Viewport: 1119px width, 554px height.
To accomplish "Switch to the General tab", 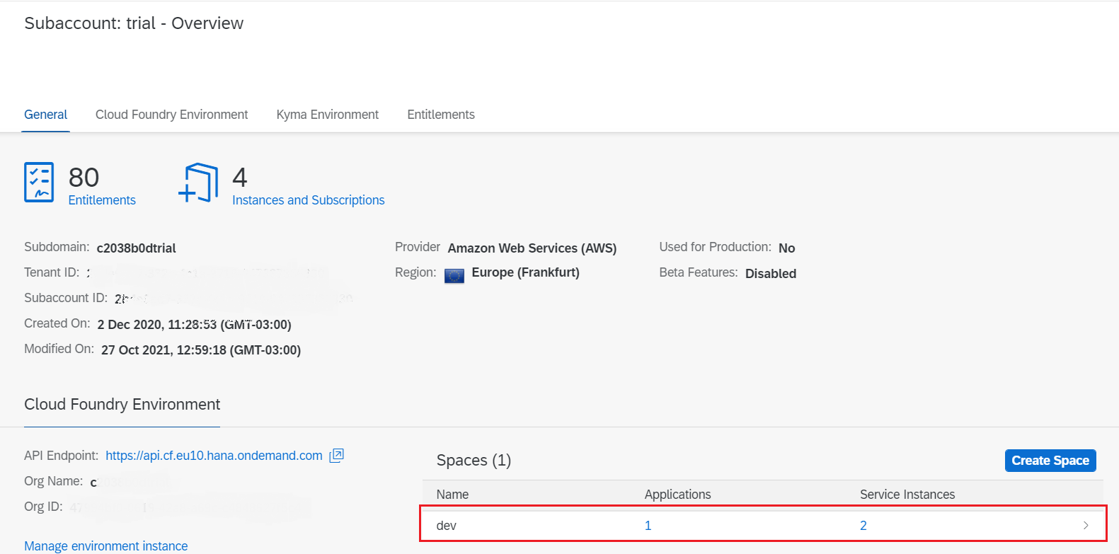I will pyautogui.click(x=46, y=115).
